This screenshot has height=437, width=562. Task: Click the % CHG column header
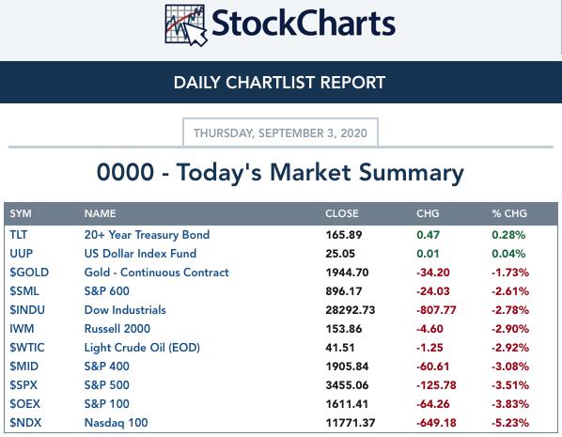pos(509,213)
